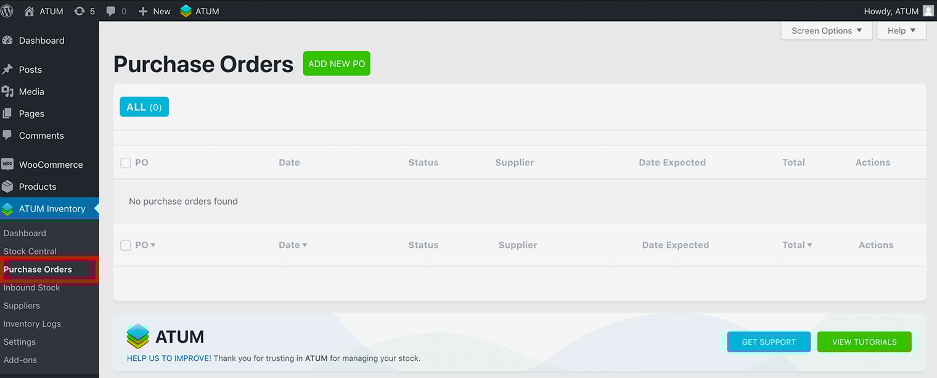This screenshot has width=937, height=378.
Task: Click the WordPress logo icon
Action: coord(7,11)
